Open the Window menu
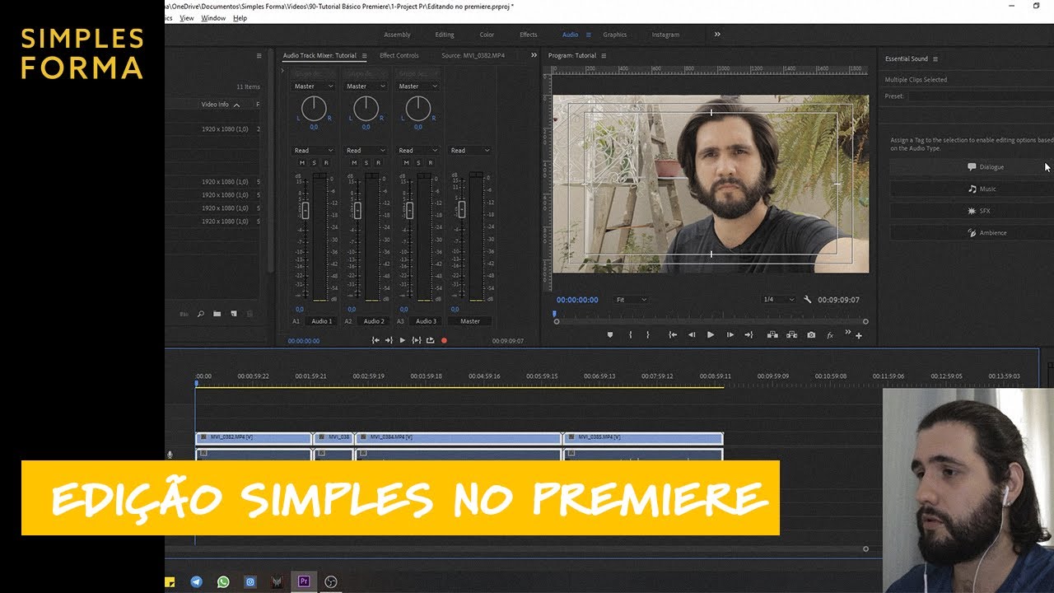This screenshot has height=593, width=1054. point(213,18)
